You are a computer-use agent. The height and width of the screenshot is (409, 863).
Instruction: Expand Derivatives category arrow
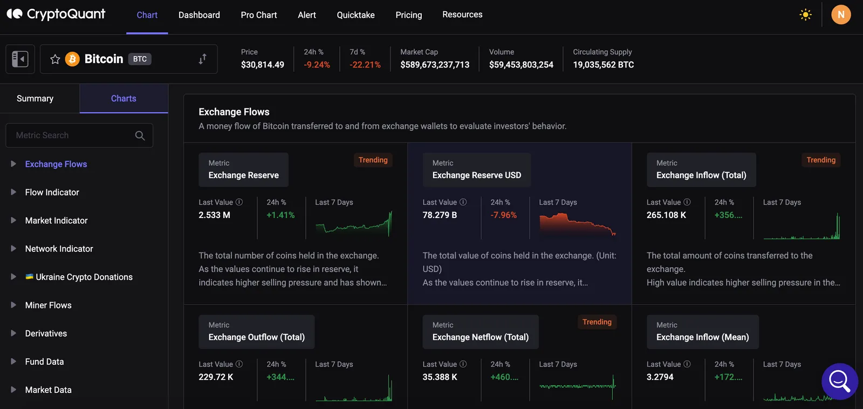click(x=13, y=333)
